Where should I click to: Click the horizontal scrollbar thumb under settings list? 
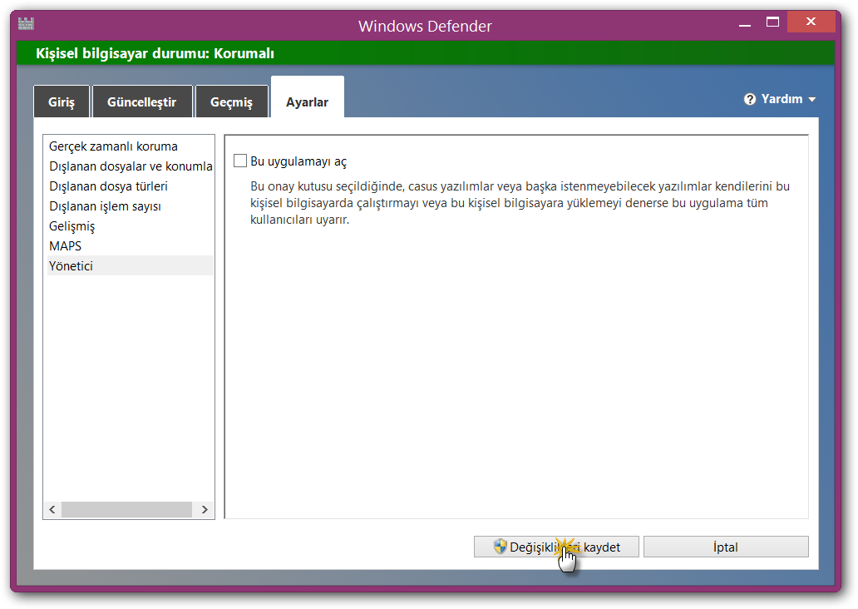(126, 509)
